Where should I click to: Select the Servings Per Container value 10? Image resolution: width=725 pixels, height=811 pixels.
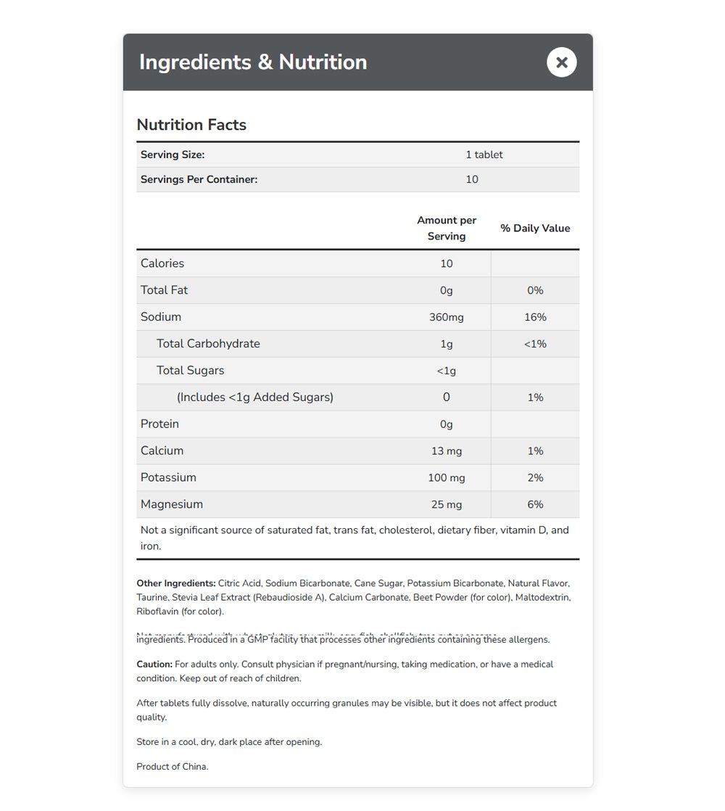click(472, 179)
